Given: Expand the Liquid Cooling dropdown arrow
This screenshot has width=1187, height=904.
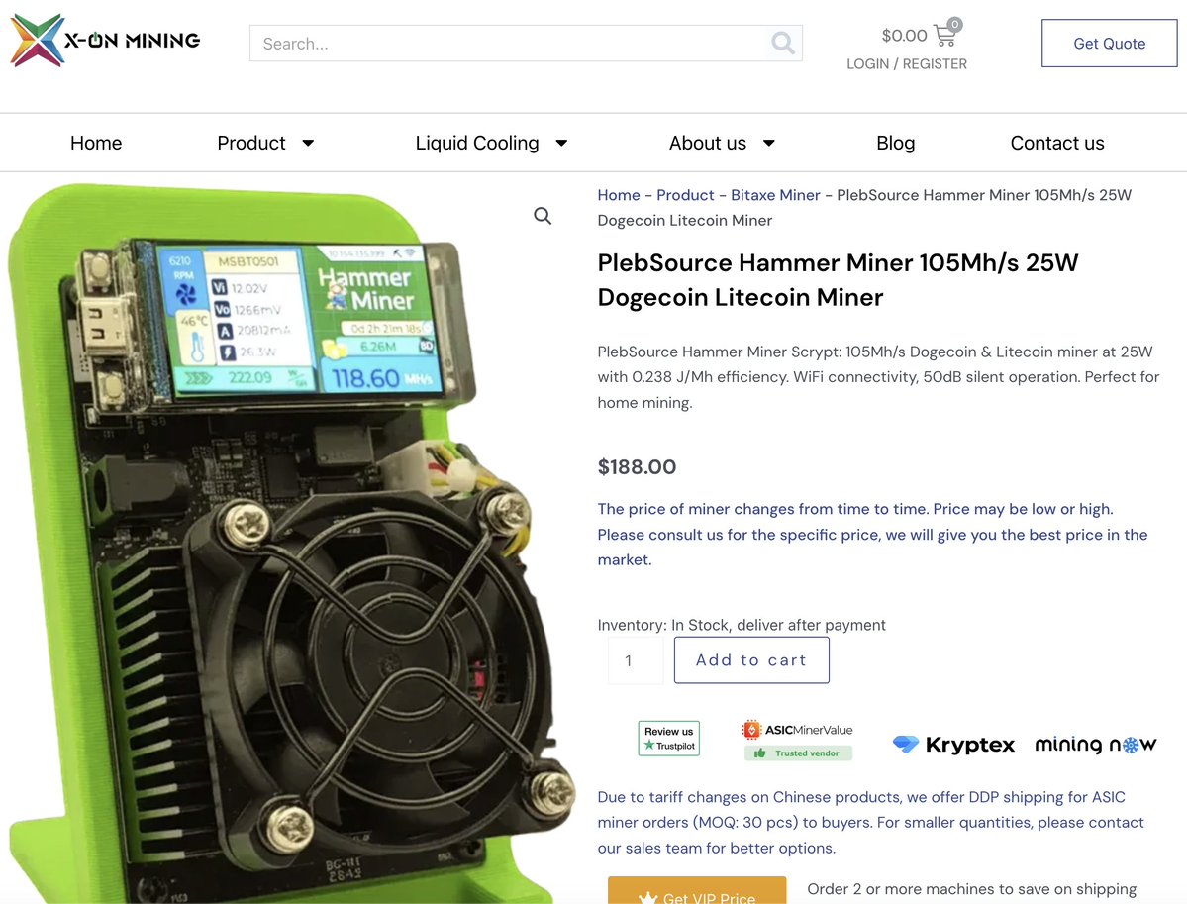Looking at the screenshot, I should [561, 143].
